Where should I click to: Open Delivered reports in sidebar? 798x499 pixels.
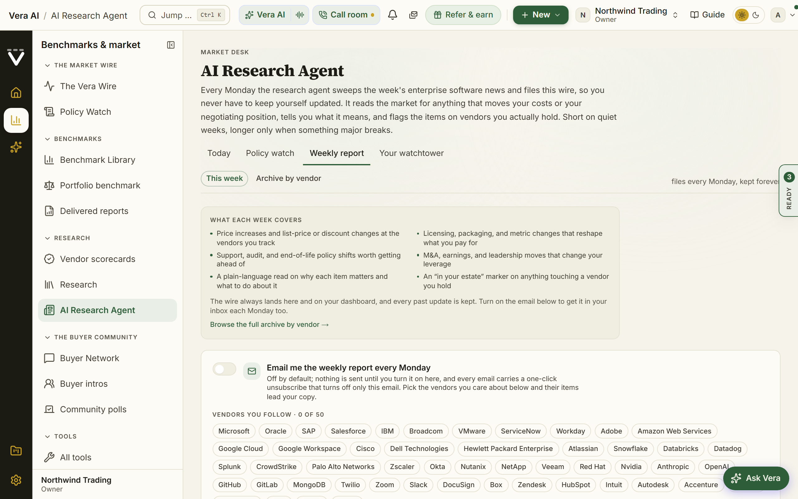pos(107,211)
